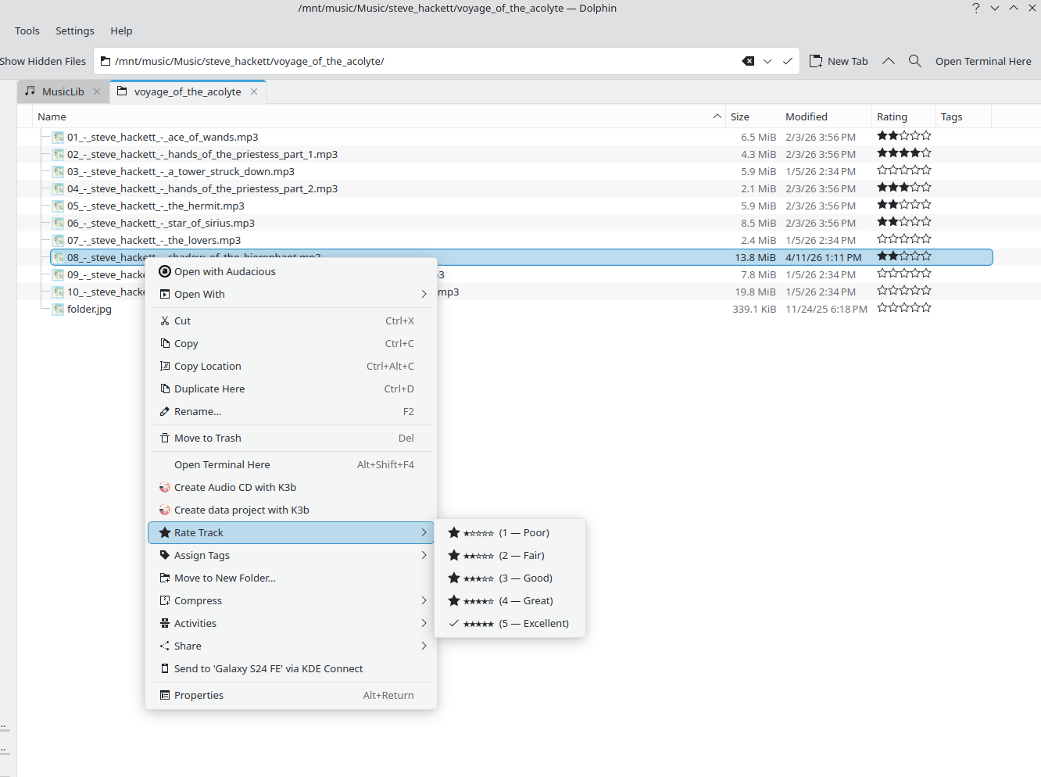Click the Compress archive icon

[x=165, y=600]
